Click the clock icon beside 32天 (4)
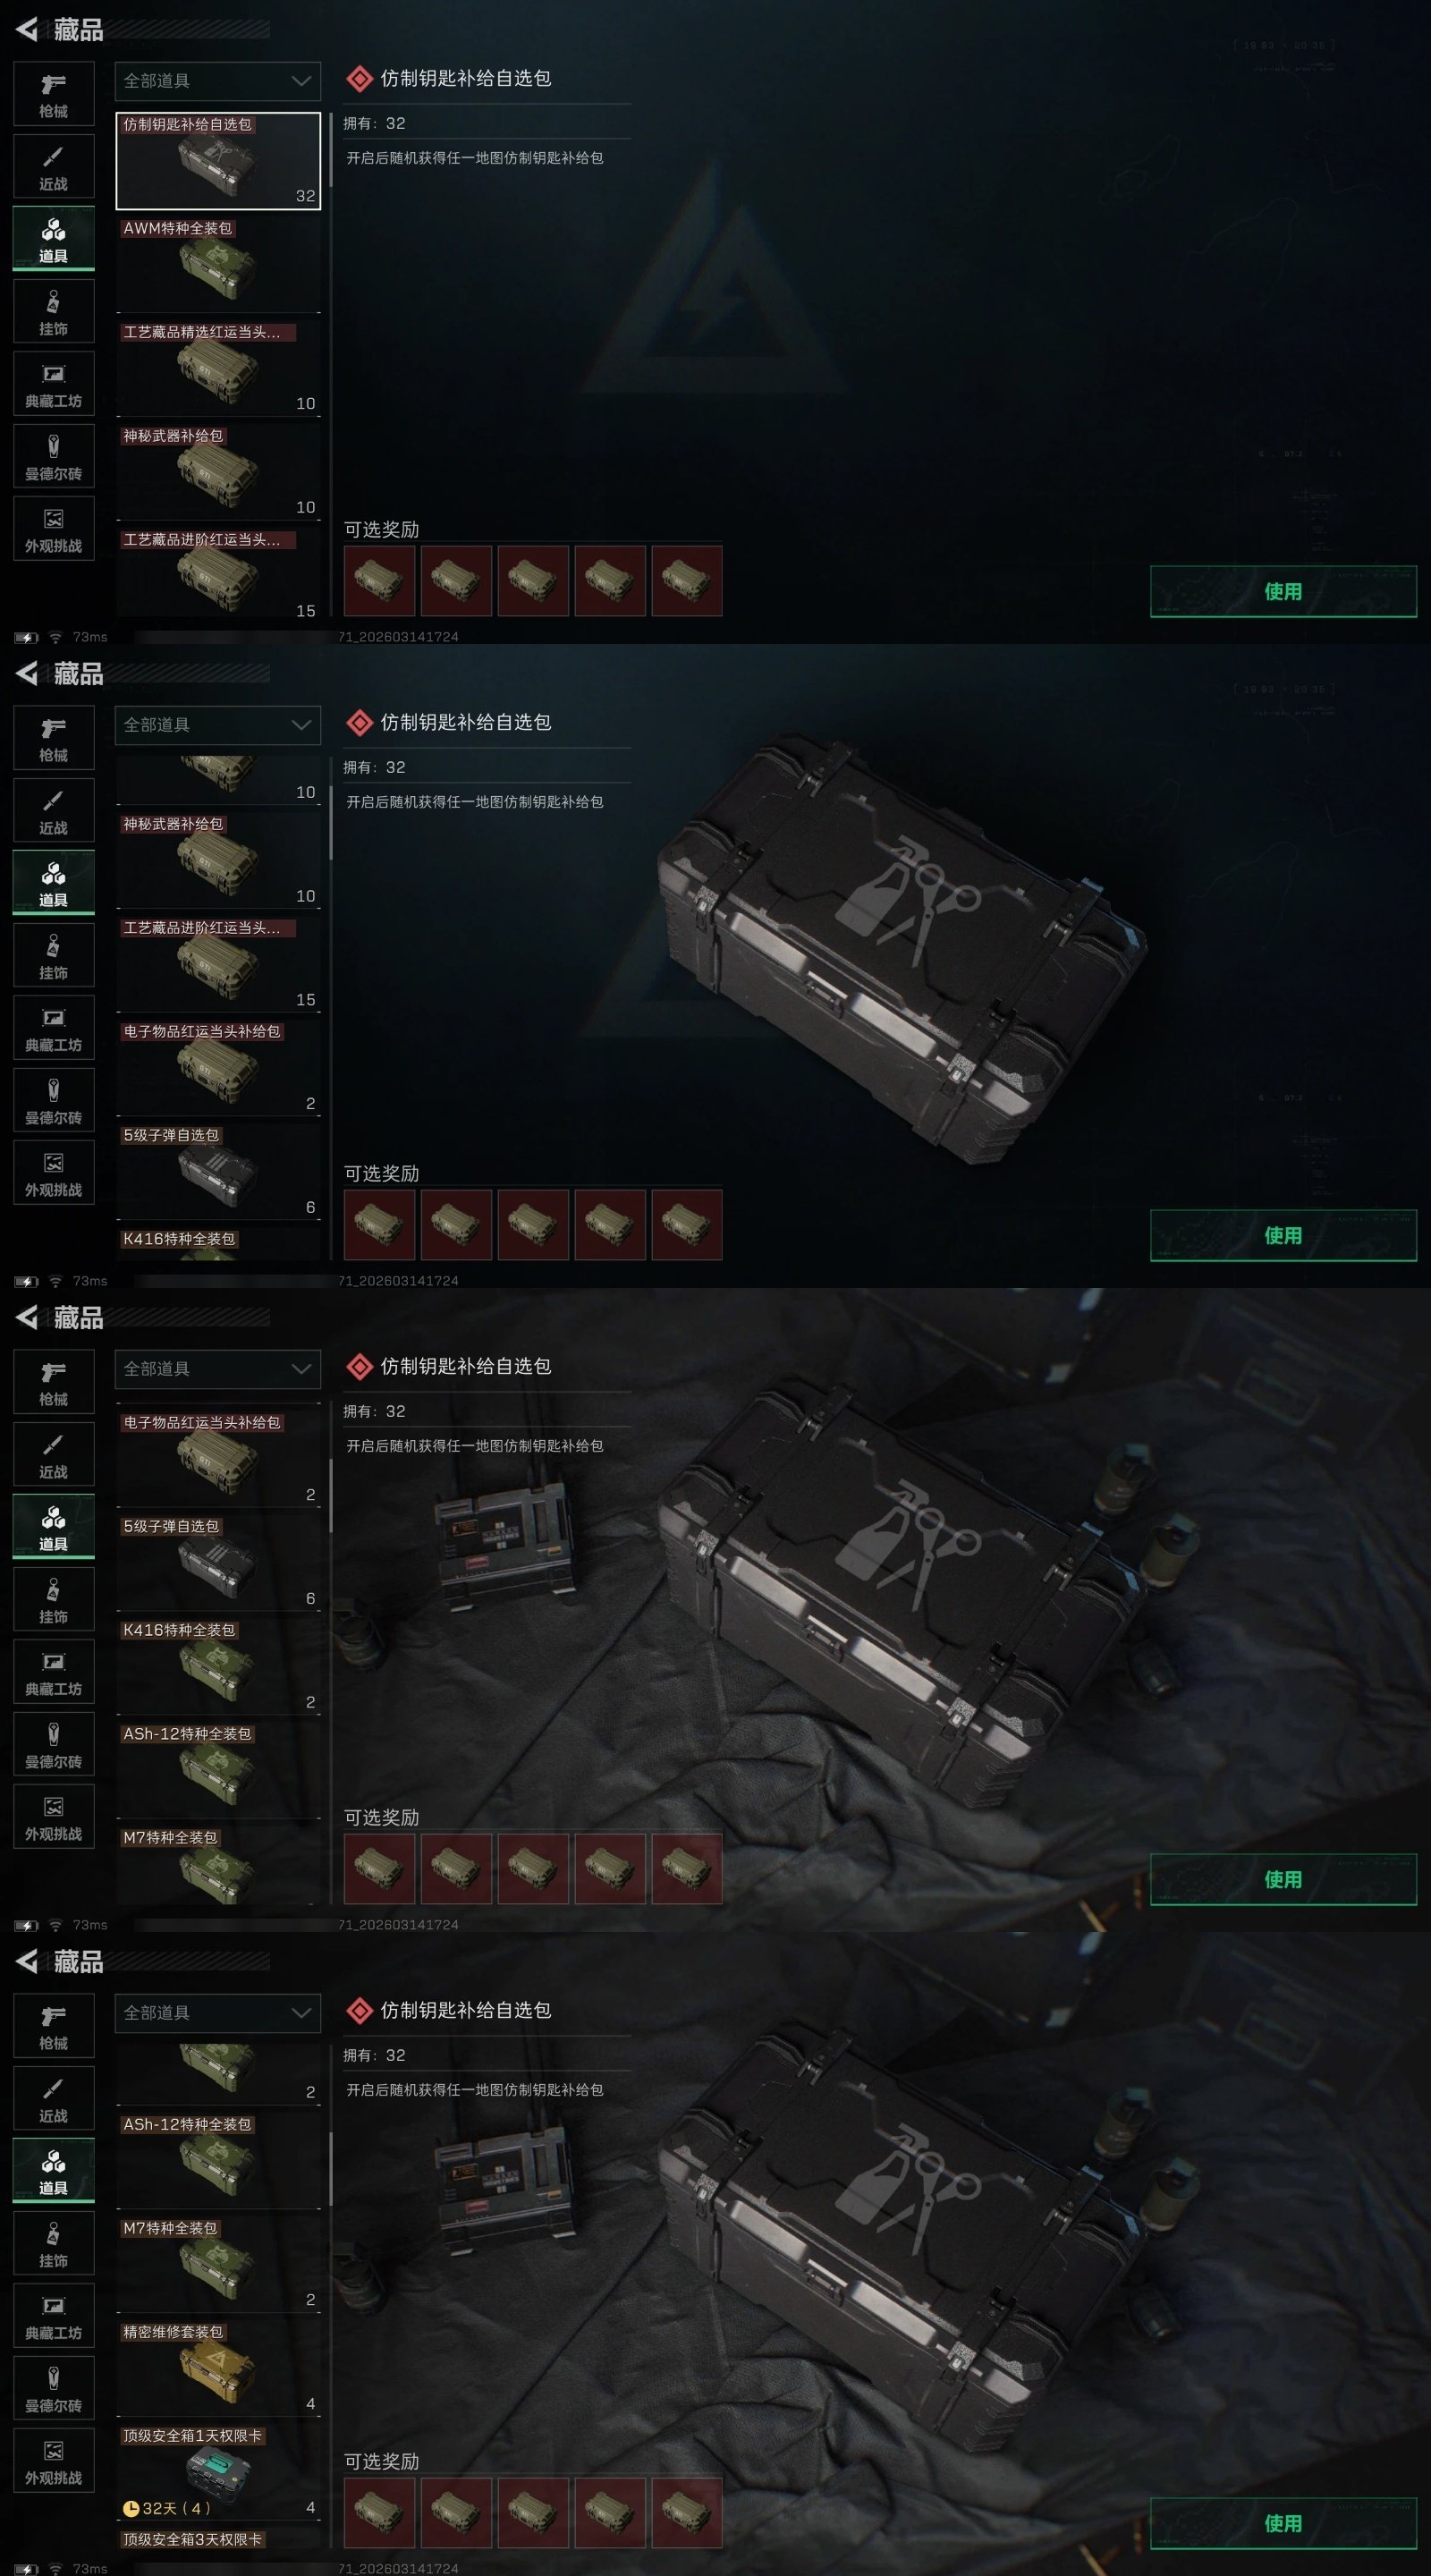 click(130, 2507)
